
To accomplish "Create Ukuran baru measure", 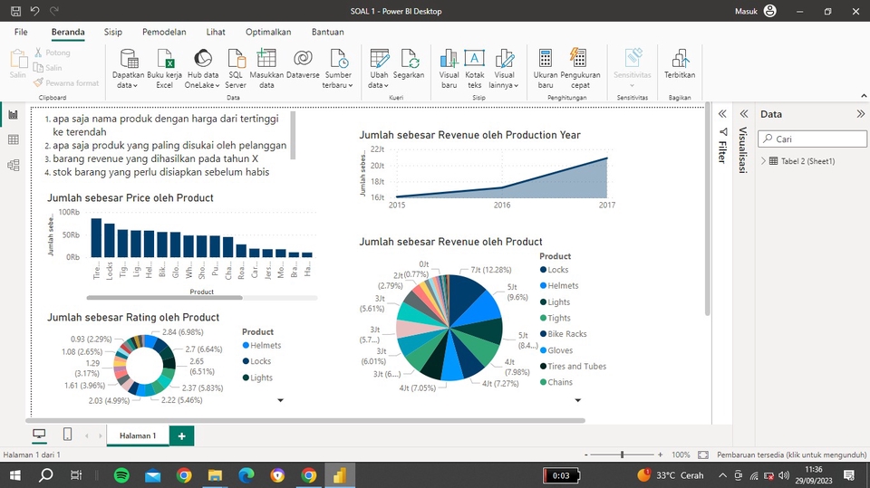I will click(546, 68).
